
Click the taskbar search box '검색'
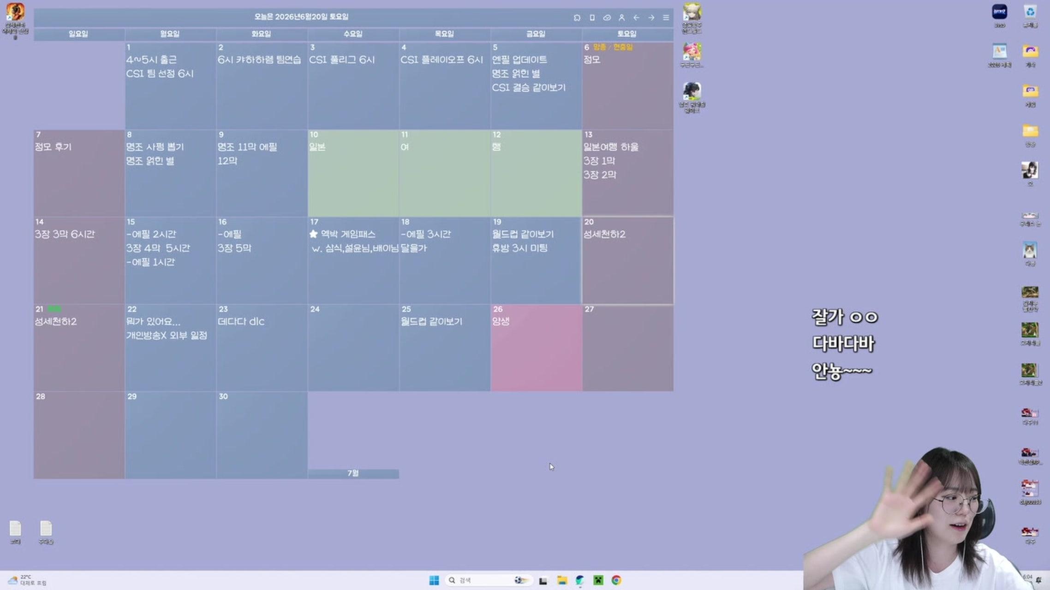click(489, 580)
